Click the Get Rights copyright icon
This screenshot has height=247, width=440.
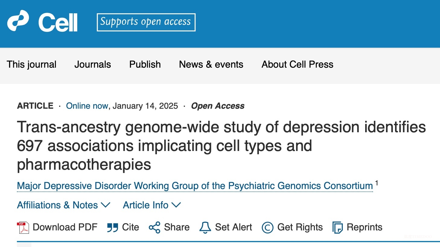[x=267, y=227]
